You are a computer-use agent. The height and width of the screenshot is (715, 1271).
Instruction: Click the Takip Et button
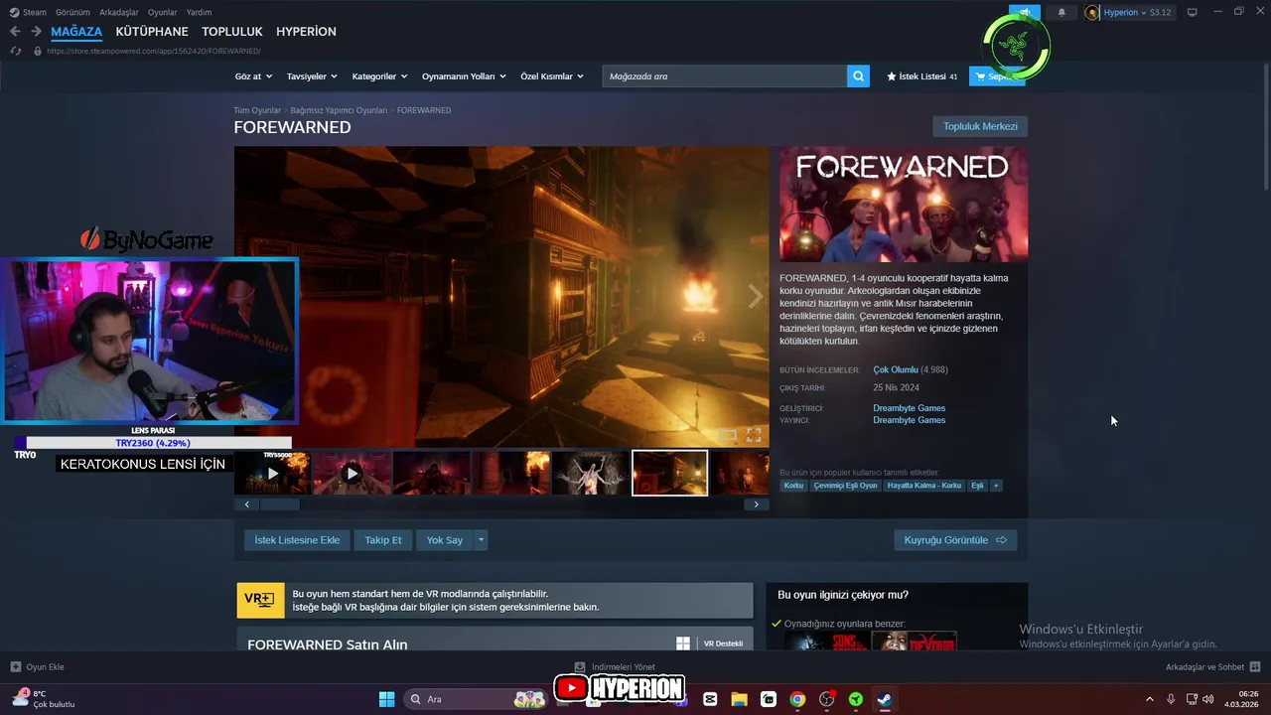click(383, 540)
